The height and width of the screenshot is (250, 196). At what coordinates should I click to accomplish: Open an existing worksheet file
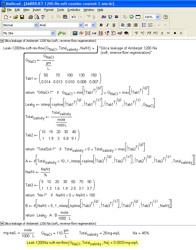coord(16,17)
